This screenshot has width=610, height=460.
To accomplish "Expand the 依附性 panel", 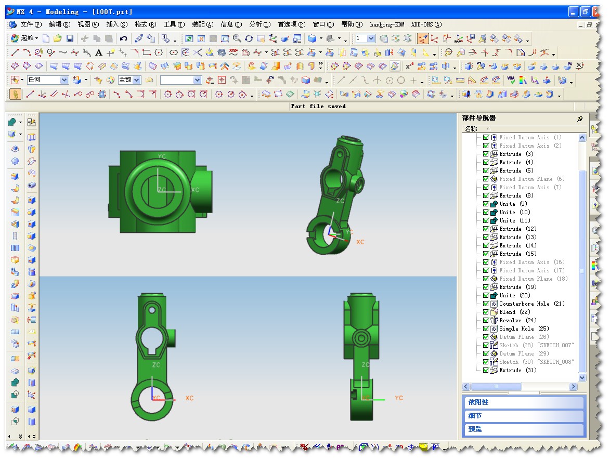I will (x=524, y=402).
